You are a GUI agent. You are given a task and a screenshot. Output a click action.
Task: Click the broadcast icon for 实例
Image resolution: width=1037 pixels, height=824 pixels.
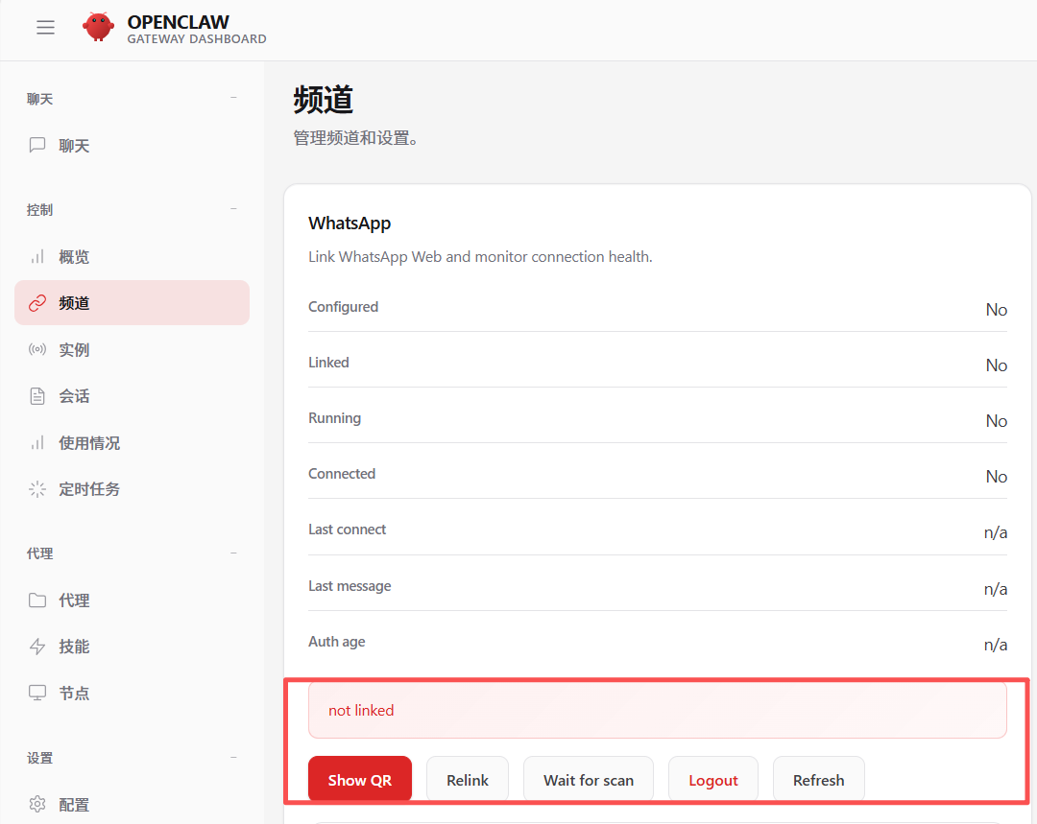point(37,350)
